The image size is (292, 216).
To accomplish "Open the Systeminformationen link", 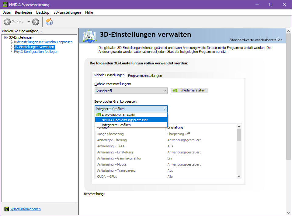I will coord(25,209).
